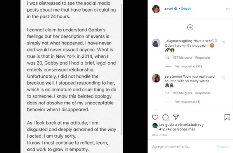
Task: Follow ansel via Seguir link
Action: click(186, 9)
